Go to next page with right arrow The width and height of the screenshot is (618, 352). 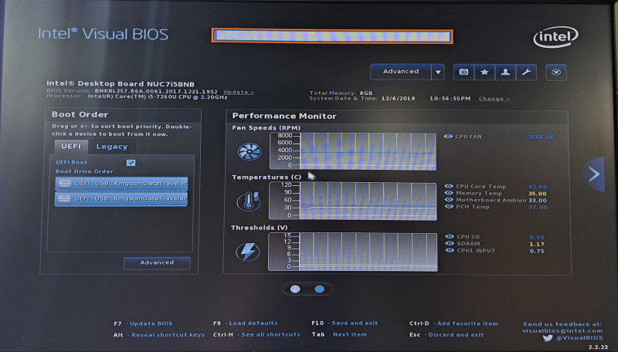tap(594, 174)
